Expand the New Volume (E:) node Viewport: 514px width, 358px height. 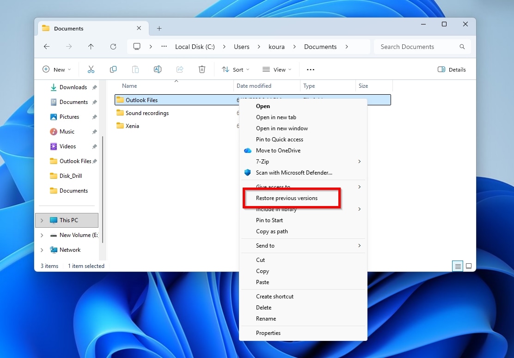point(42,235)
